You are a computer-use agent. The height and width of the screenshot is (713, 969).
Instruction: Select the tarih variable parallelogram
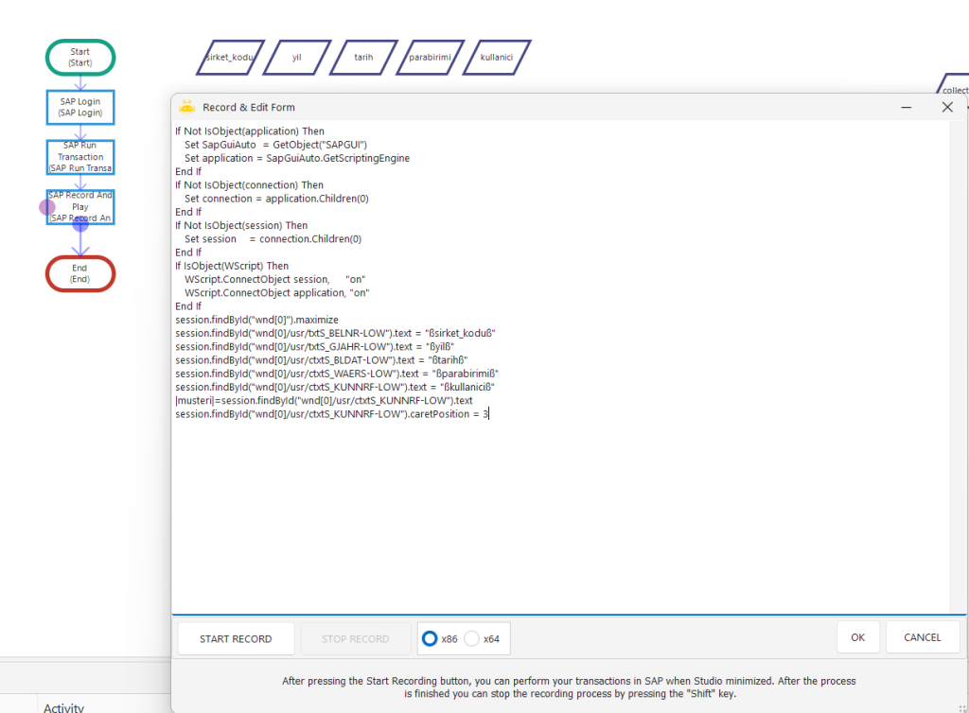pos(363,57)
